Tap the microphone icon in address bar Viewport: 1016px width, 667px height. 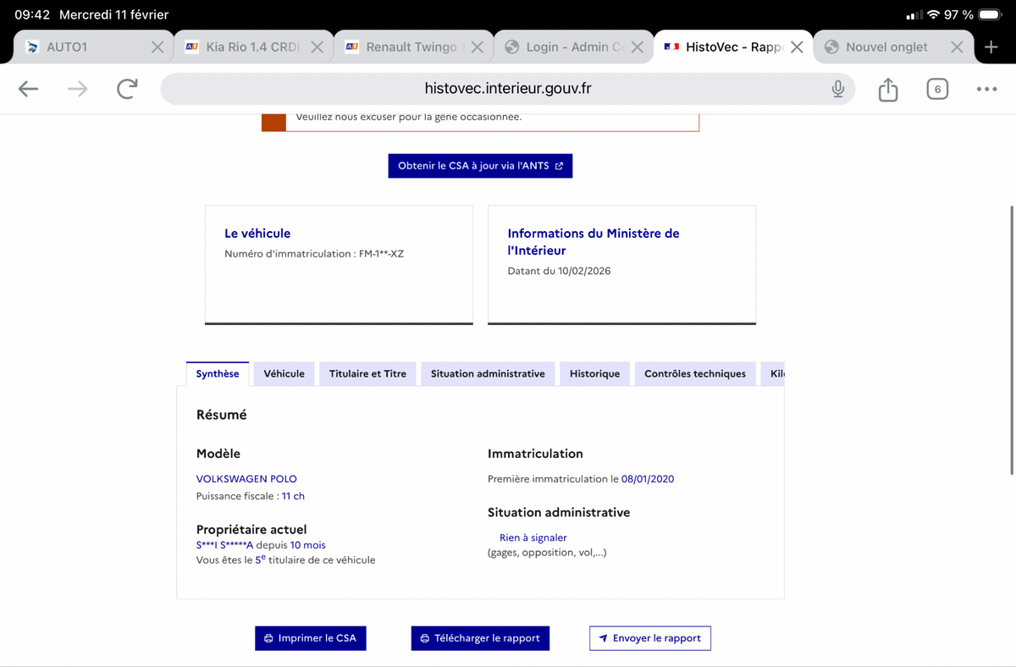point(837,88)
